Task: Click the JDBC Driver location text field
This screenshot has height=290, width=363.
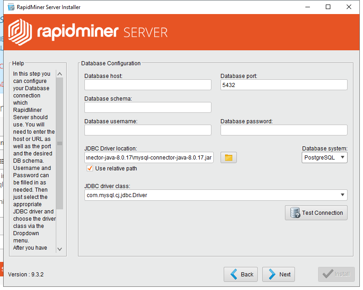Action: [x=149, y=158]
